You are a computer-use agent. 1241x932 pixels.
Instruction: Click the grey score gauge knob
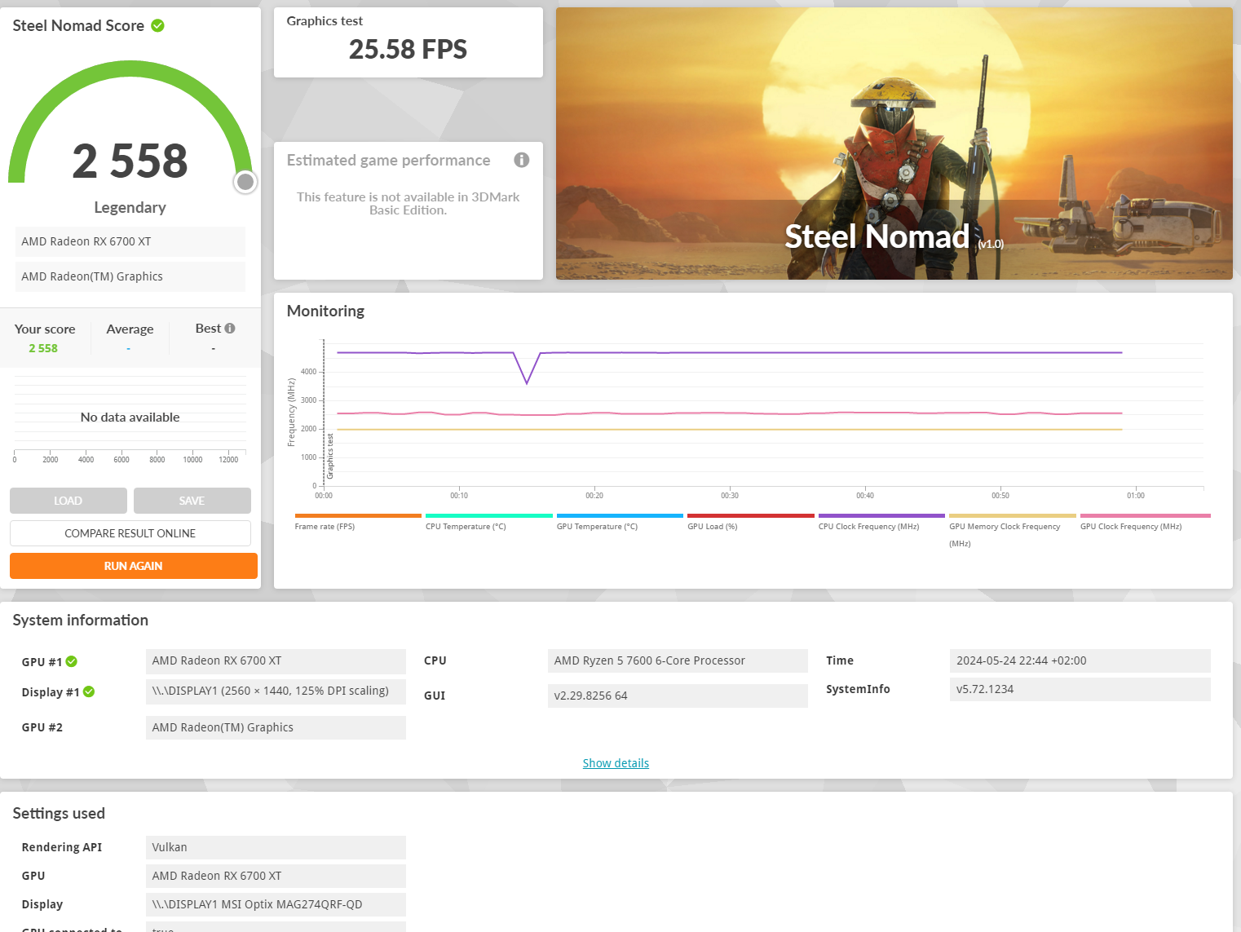click(x=245, y=182)
